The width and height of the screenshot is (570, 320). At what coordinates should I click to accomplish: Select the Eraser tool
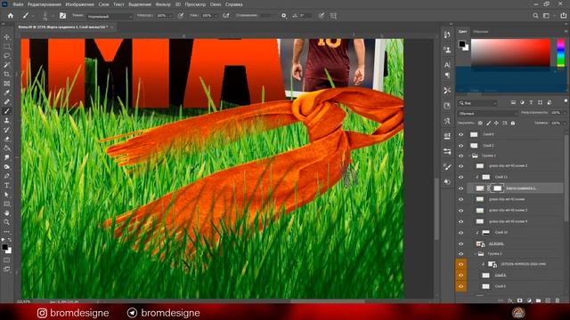[7, 139]
